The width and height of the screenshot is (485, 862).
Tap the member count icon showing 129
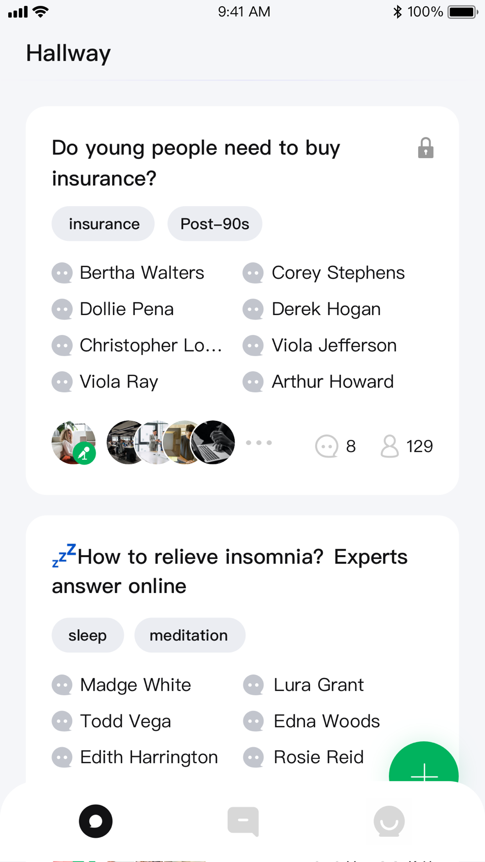pyautogui.click(x=389, y=446)
